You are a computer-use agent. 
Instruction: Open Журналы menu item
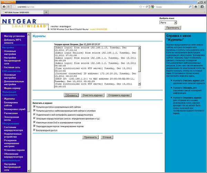click(x=9, y=99)
